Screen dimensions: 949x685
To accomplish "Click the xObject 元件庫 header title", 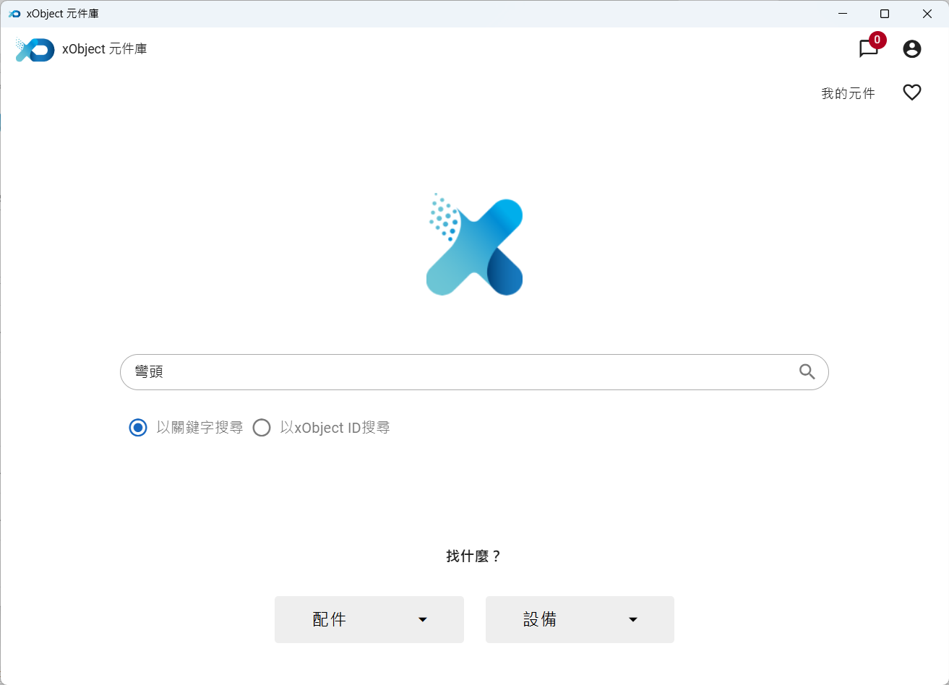I will tap(105, 49).
